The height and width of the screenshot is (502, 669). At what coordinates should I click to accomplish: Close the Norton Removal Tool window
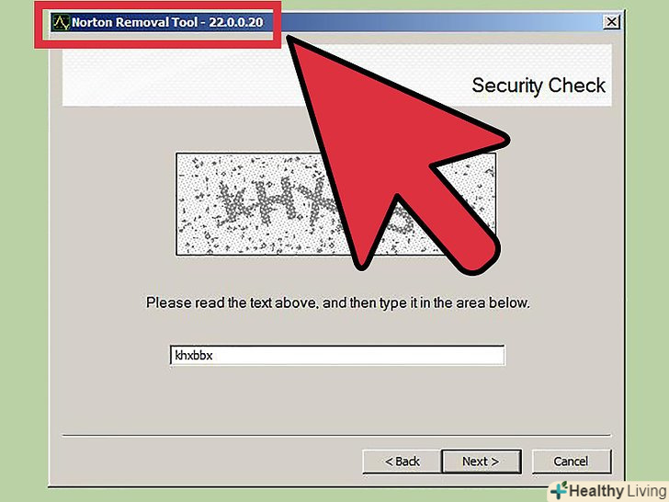coord(611,22)
